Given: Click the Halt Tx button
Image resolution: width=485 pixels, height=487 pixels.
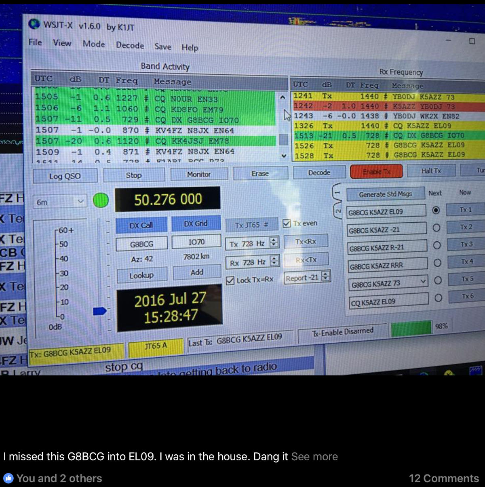Looking at the screenshot, I should [431, 171].
